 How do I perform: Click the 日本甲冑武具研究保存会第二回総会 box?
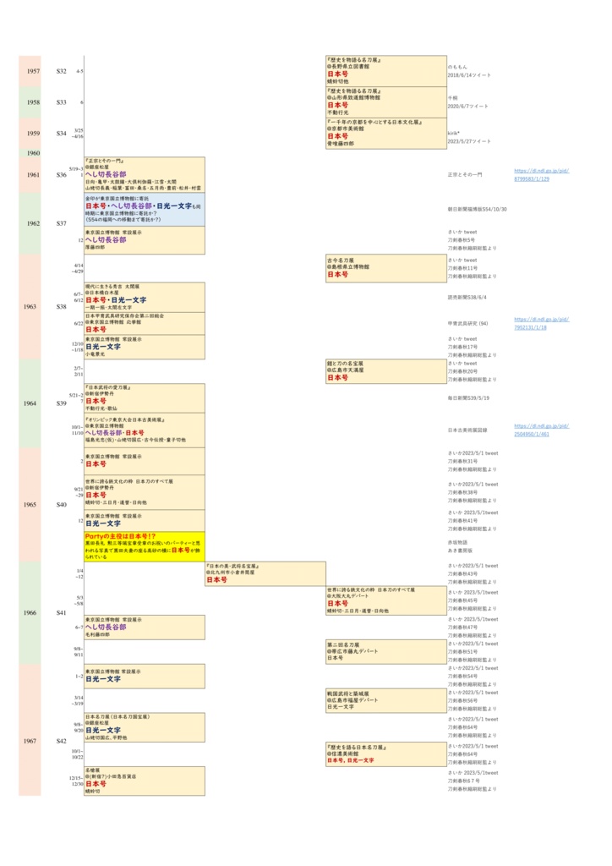(145, 323)
